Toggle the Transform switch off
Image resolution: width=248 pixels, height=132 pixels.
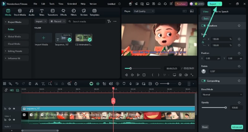(x=204, y=26)
